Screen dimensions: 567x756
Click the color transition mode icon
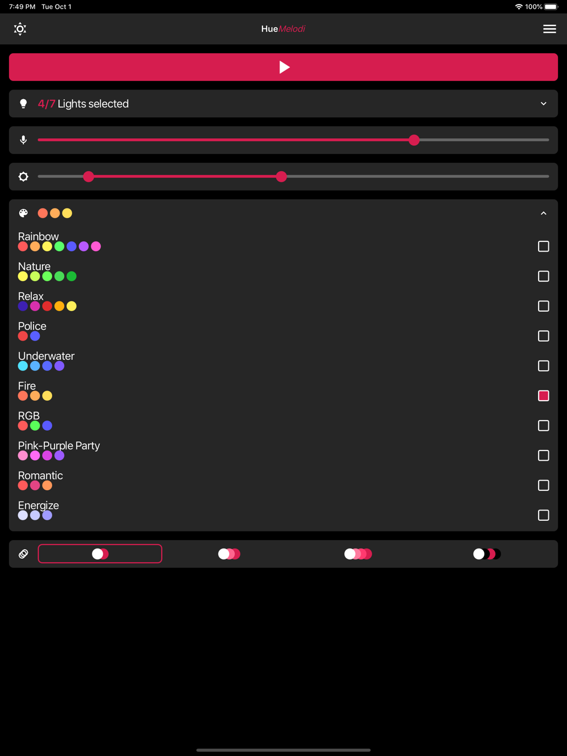click(23, 554)
